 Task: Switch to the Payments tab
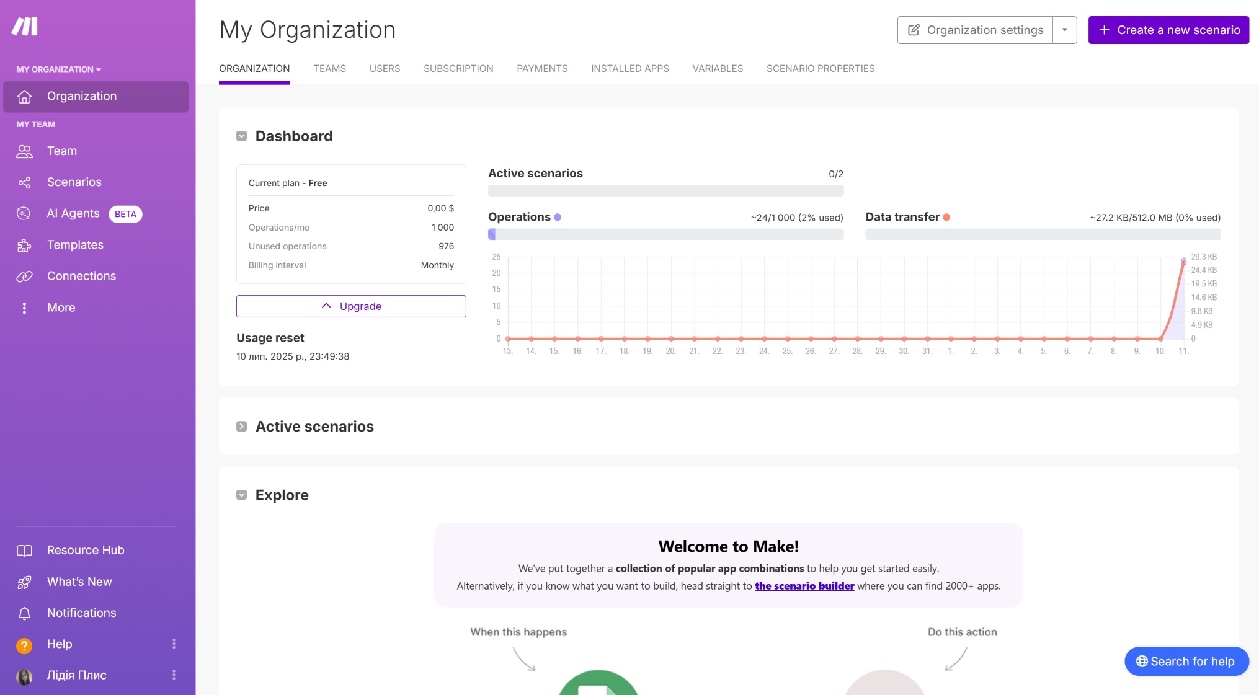click(x=542, y=69)
